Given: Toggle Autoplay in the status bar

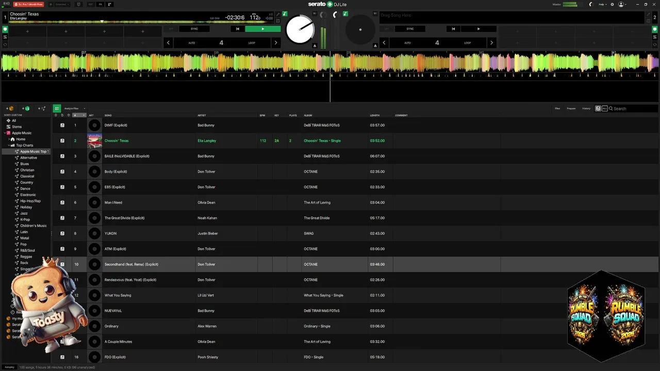Looking at the screenshot, I should coord(9,367).
